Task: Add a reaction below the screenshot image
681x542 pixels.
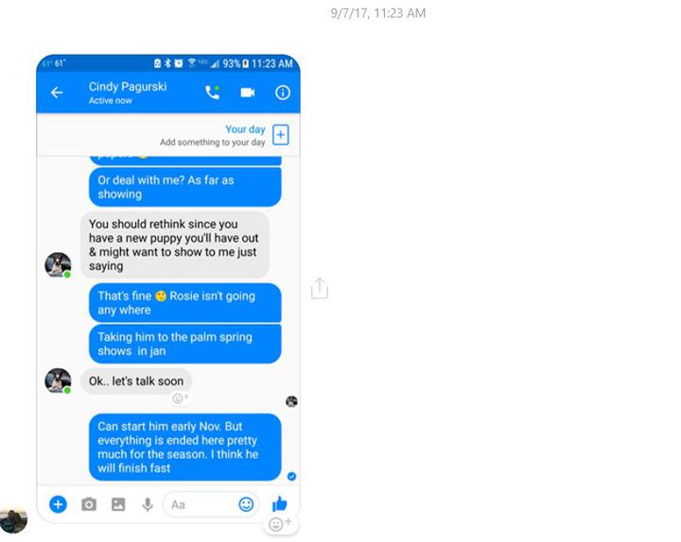Action: 280,524
